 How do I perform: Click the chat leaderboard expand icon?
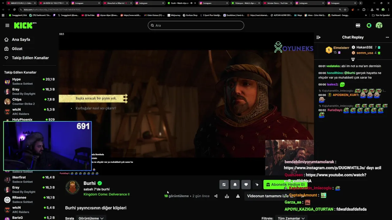coord(353,59)
